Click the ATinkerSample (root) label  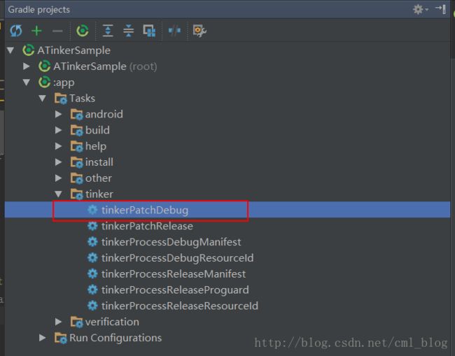point(105,66)
